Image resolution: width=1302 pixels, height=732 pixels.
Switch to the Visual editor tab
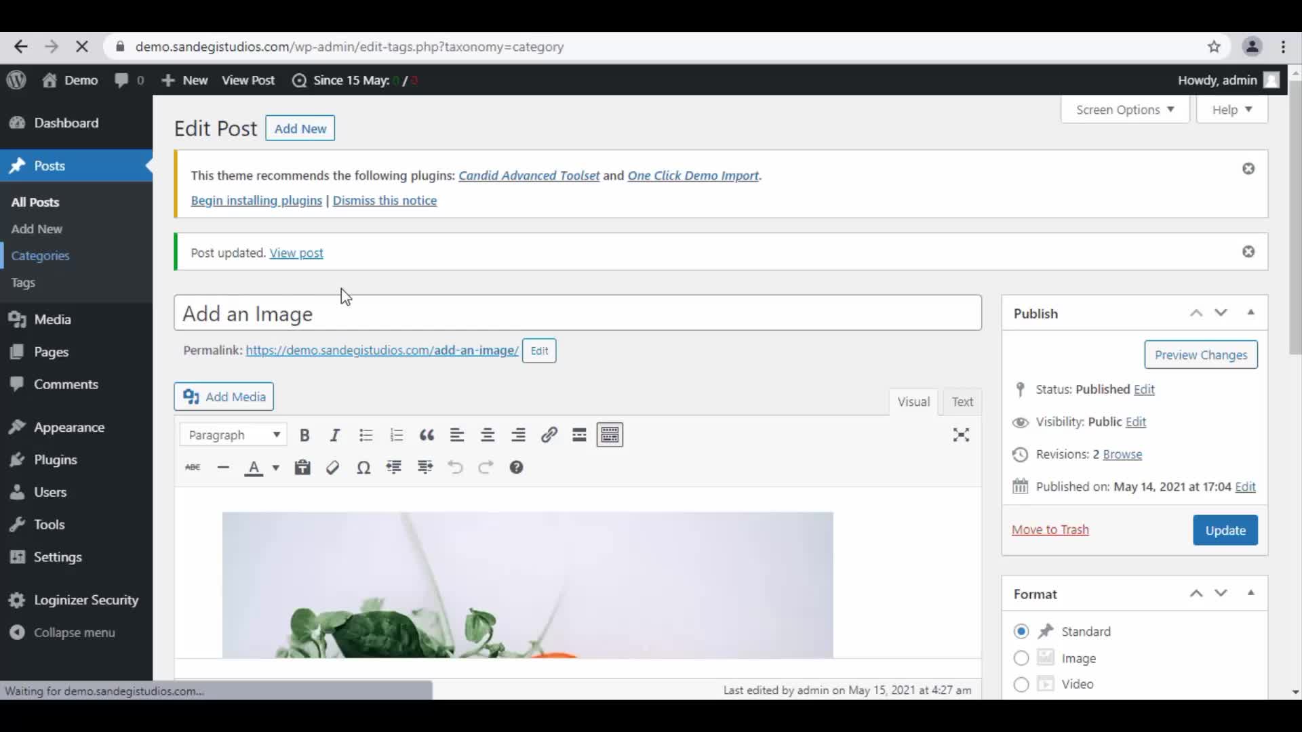click(913, 402)
